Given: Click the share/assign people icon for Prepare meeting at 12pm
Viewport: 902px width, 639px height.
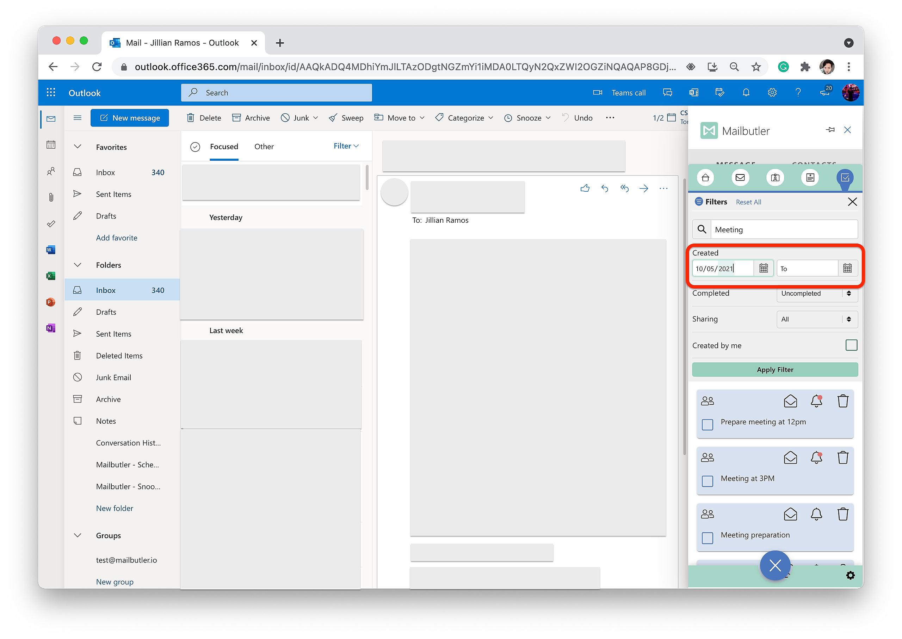Looking at the screenshot, I should point(706,400).
